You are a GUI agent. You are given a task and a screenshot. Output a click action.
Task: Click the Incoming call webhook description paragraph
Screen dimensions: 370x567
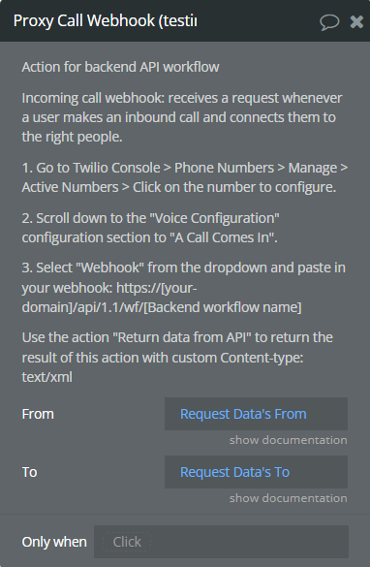coord(182,117)
